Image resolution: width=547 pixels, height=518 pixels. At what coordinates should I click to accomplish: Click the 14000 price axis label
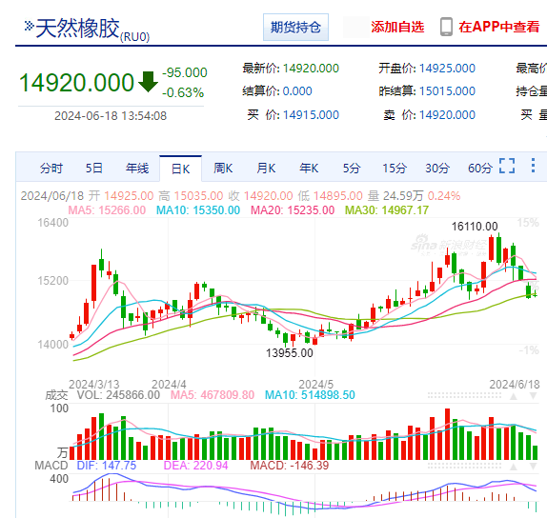(x=53, y=345)
